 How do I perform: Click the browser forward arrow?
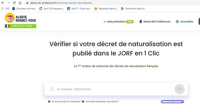[x=8, y=3]
